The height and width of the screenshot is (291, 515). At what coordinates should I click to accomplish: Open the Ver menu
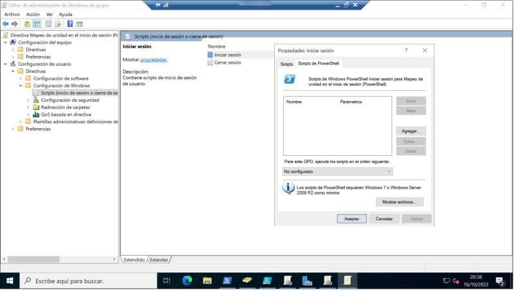point(50,14)
